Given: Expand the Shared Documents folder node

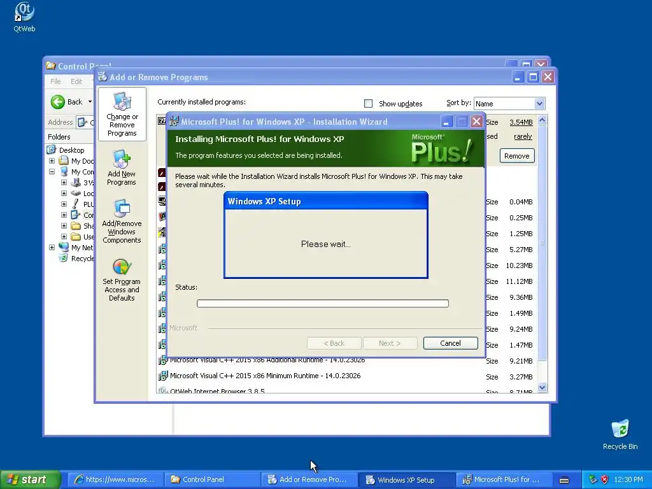Looking at the screenshot, I should [x=64, y=226].
